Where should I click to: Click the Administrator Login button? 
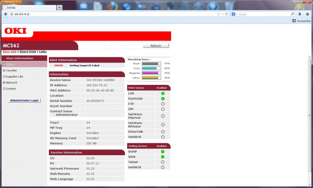click(x=25, y=101)
